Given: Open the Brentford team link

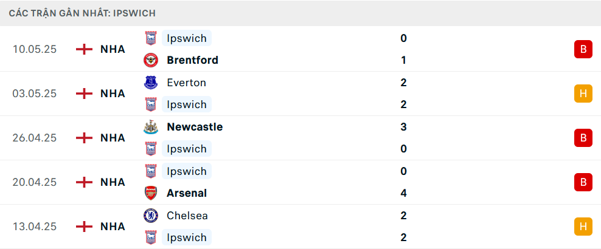Looking at the screenshot, I should click(x=192, y=60).
